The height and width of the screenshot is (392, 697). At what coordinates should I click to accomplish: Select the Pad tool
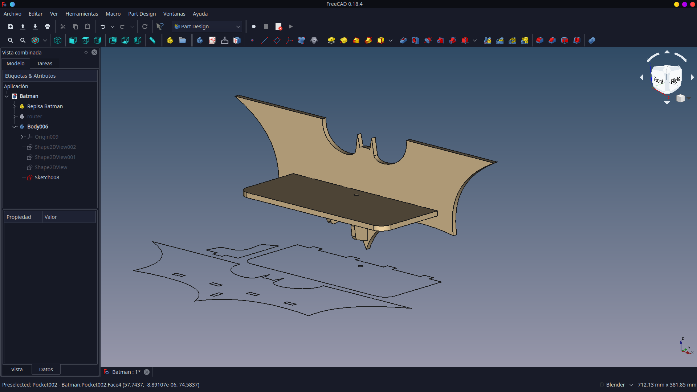coord(331,40)
